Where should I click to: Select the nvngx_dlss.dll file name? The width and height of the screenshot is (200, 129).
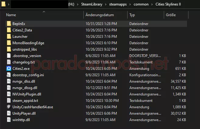24,81
